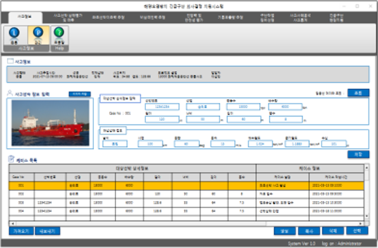Open the green question-mark Help icon
Screen dimensions: 378x248
click(x=59, y=33)
